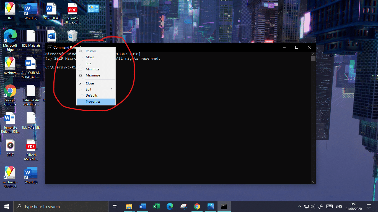Open Excel from the taskbar
Viewport: 378px width, 212px height.
click(156, 206)
